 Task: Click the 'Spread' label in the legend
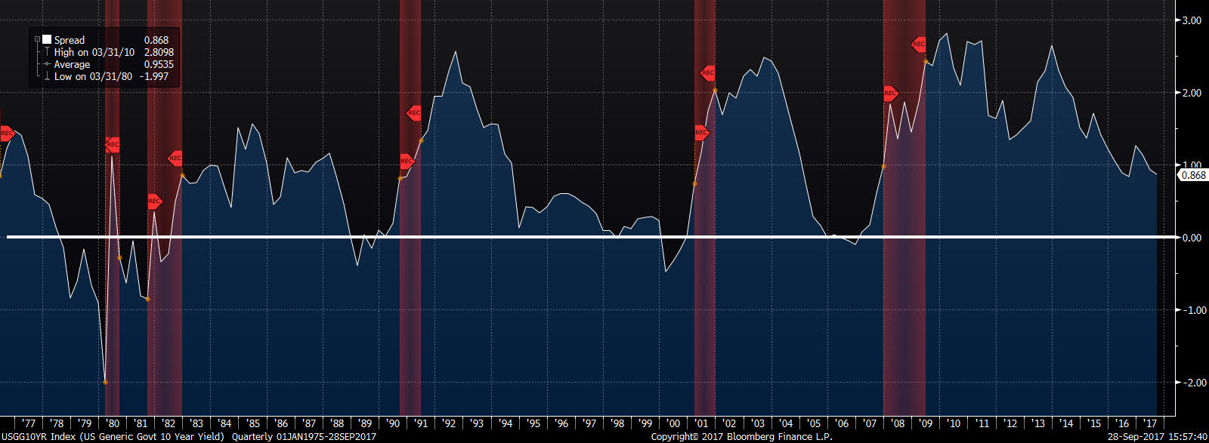[x=70, y=40]
